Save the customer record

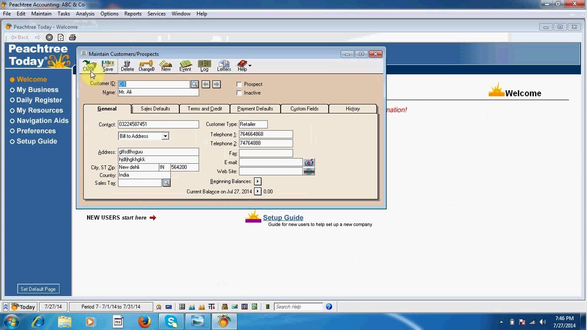point(108,66)
